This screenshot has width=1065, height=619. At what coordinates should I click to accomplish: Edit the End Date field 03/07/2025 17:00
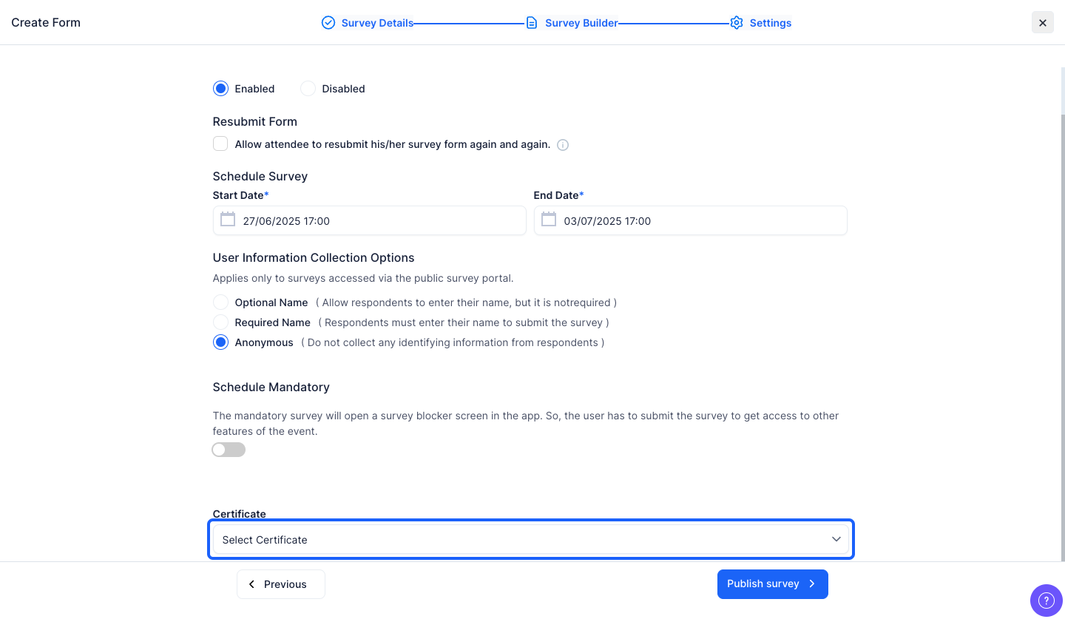point(691,220)
